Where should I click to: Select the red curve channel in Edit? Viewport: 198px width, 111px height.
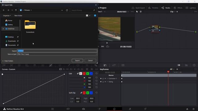tap(84, 73)
